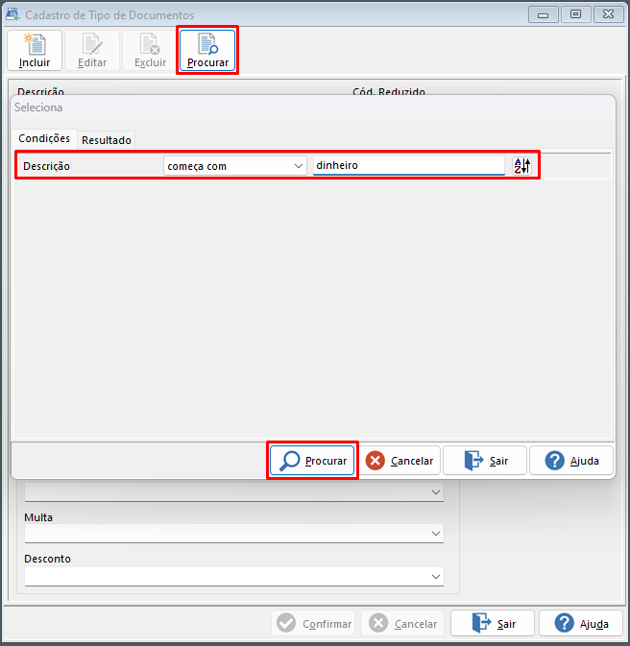630x646 pixels.
Task: Maximize the Cadastro de Tipo de Documentos window
Action: (x=575, y=14)
